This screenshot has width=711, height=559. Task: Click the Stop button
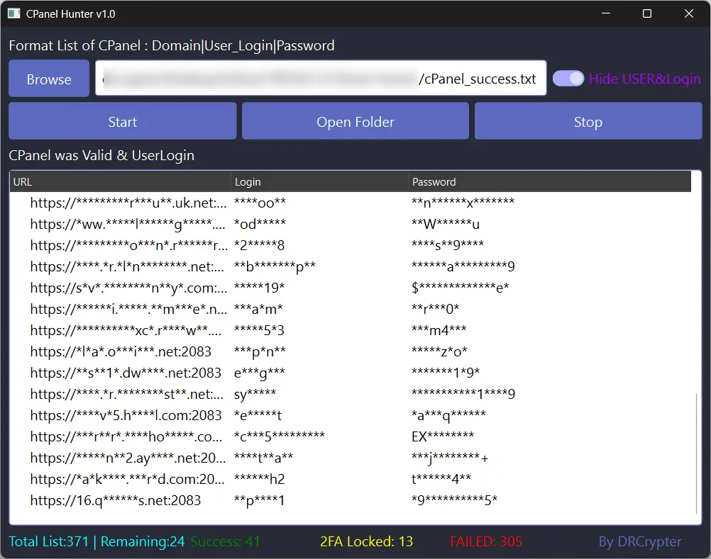tap(588, 120)
